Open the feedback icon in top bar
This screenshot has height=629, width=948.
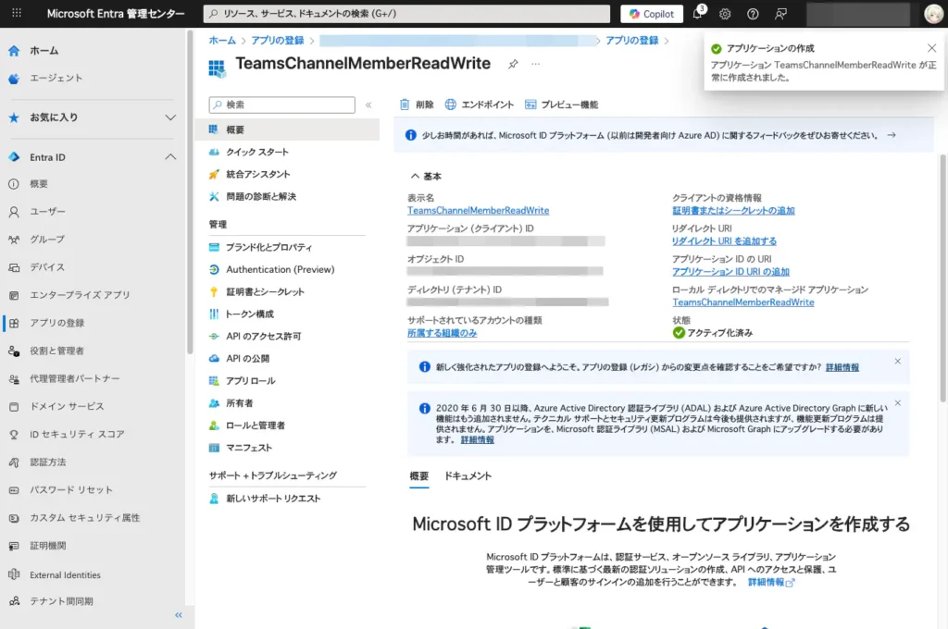coord(780,14)
